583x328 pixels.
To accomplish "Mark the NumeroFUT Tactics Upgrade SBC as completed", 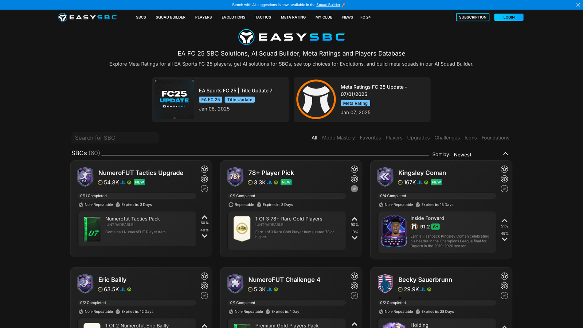I will (x=204, y=188).
